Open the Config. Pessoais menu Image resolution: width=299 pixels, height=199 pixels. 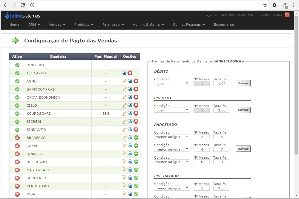pyautogui.click(x=189, y=25)
